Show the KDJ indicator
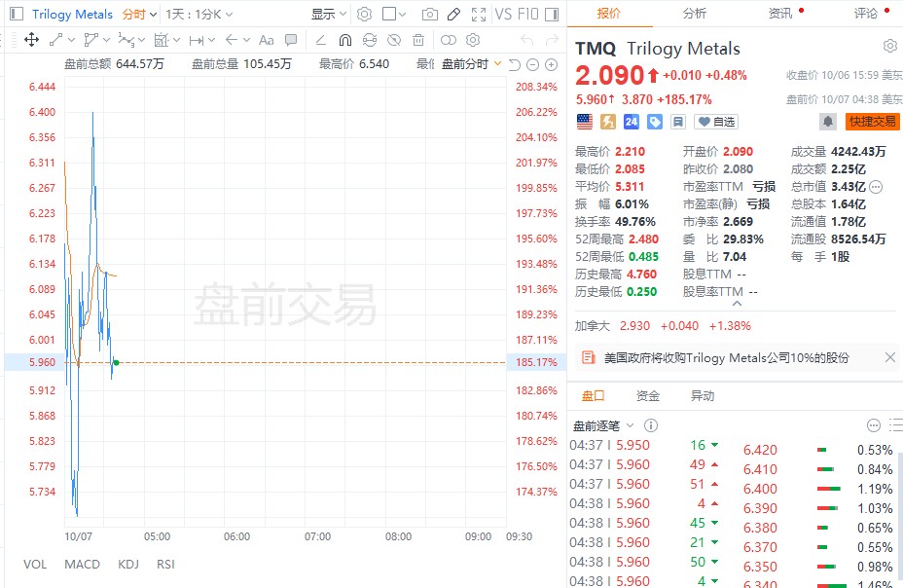The width and height of the screenshot is (903, 588). pos(128,565)
